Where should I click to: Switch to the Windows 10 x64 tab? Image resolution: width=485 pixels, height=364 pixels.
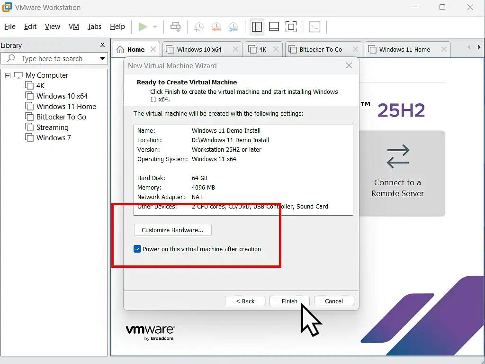coord(199,49)
